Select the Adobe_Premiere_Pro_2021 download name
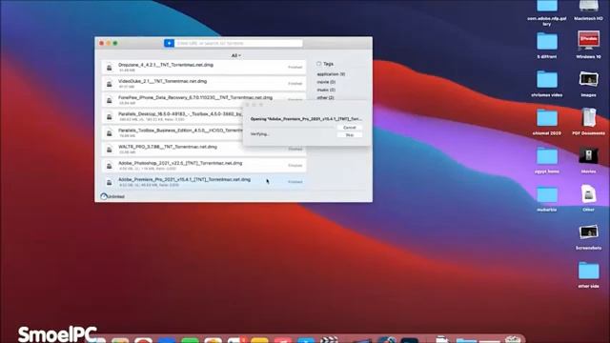Viewport: 610px width, 343px height. pyautogui.click(x=184, y=179)
